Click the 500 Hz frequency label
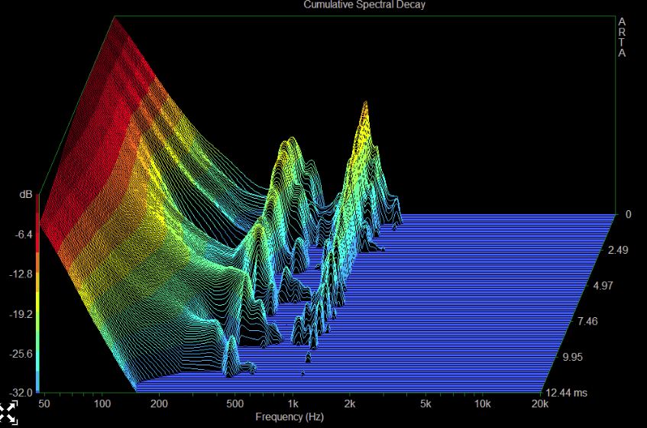 coord(235,404)
